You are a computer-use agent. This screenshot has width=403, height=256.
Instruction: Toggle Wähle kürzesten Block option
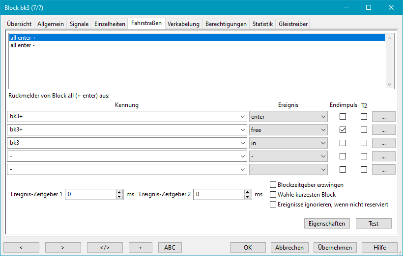(273, 195)
